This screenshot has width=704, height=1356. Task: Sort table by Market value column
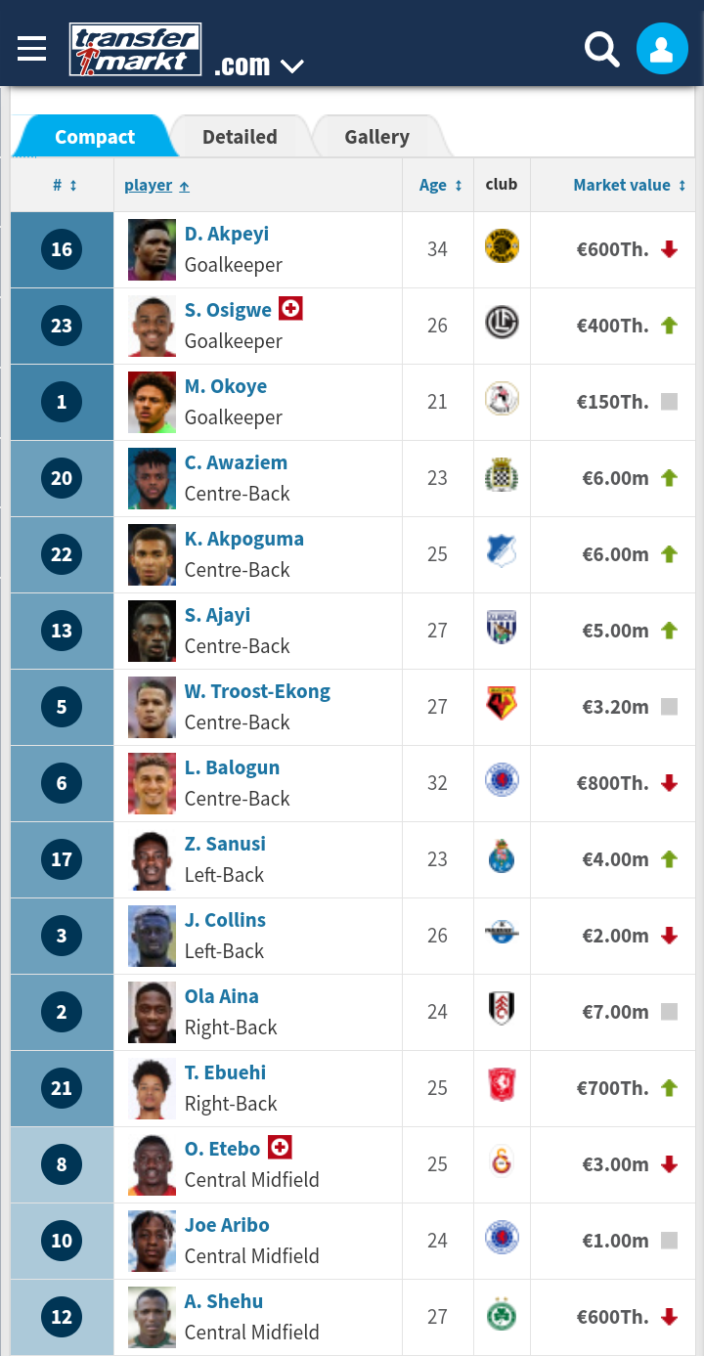[629, 185]
